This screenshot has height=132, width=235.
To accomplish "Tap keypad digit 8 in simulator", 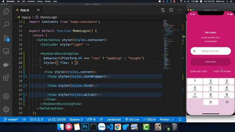I will pyautogui.click(x=210, y=95).
